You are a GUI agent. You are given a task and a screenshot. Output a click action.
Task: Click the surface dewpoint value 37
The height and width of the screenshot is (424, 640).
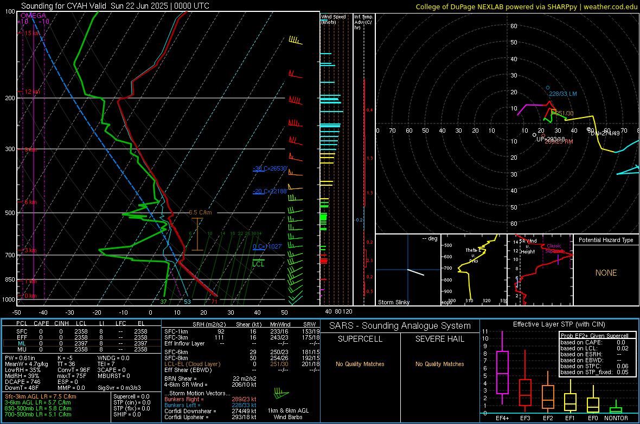(x=163, y=302)
